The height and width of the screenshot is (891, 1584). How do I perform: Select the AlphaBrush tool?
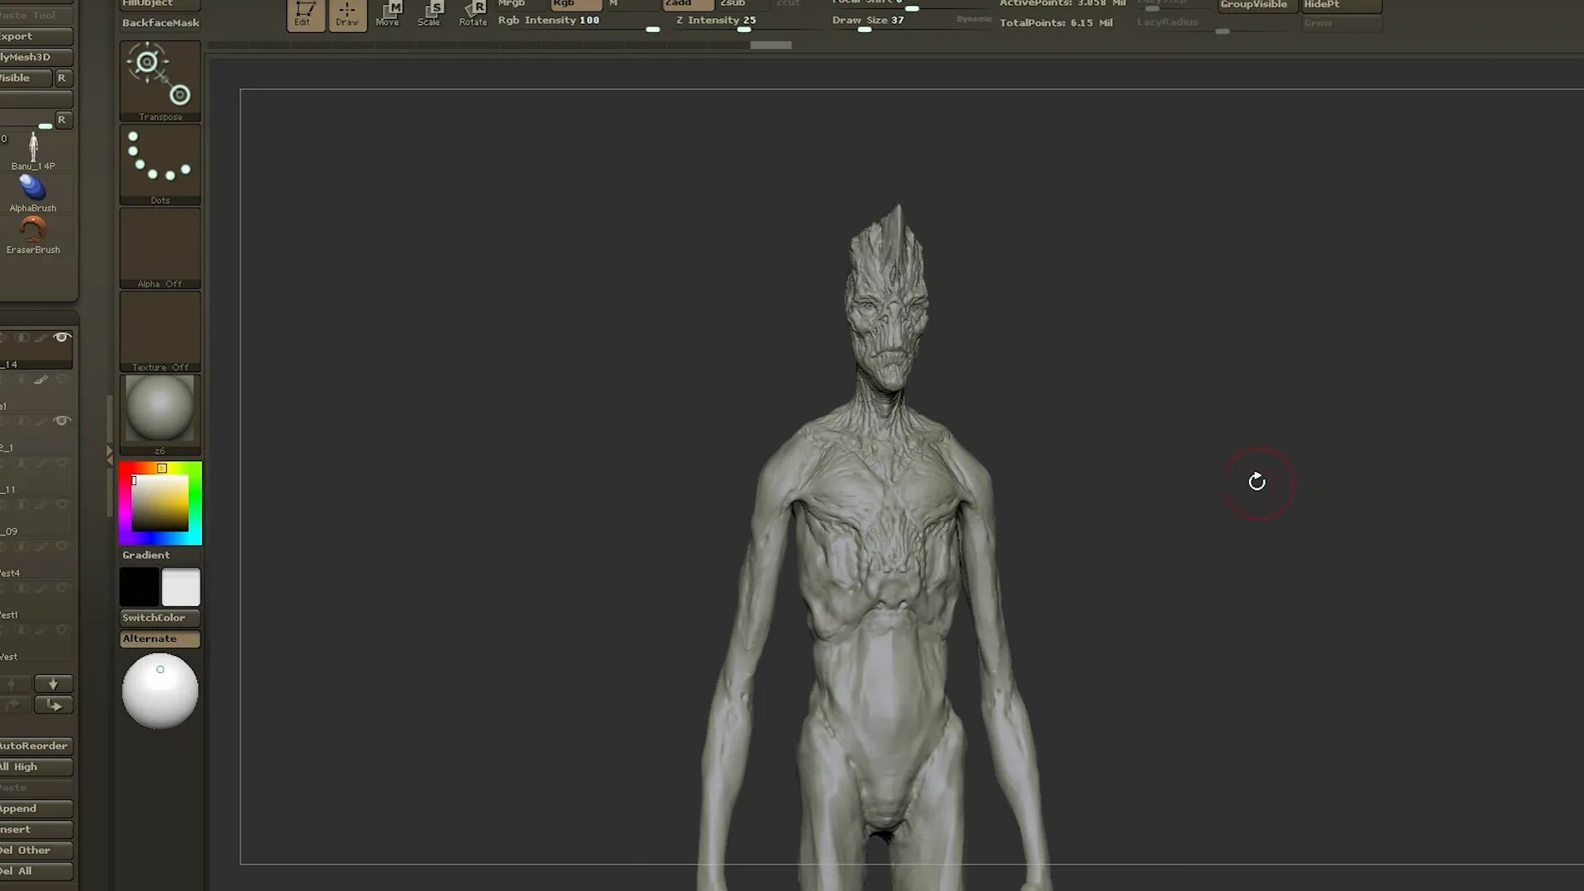click(33, 193)
